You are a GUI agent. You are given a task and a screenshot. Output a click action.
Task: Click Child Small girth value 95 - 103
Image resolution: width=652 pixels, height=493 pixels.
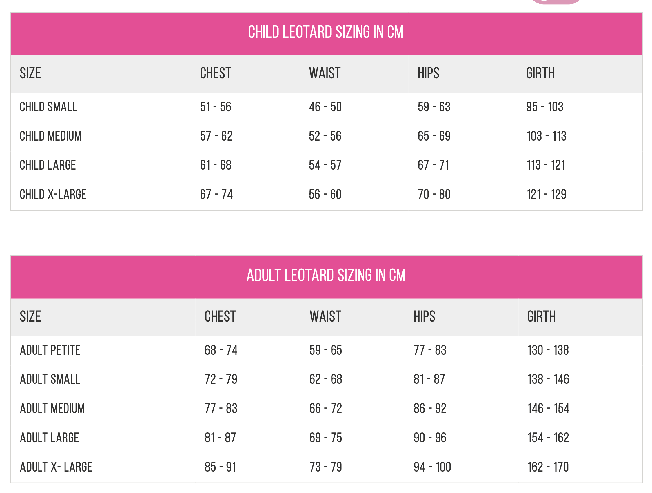[x=544, y=107]
